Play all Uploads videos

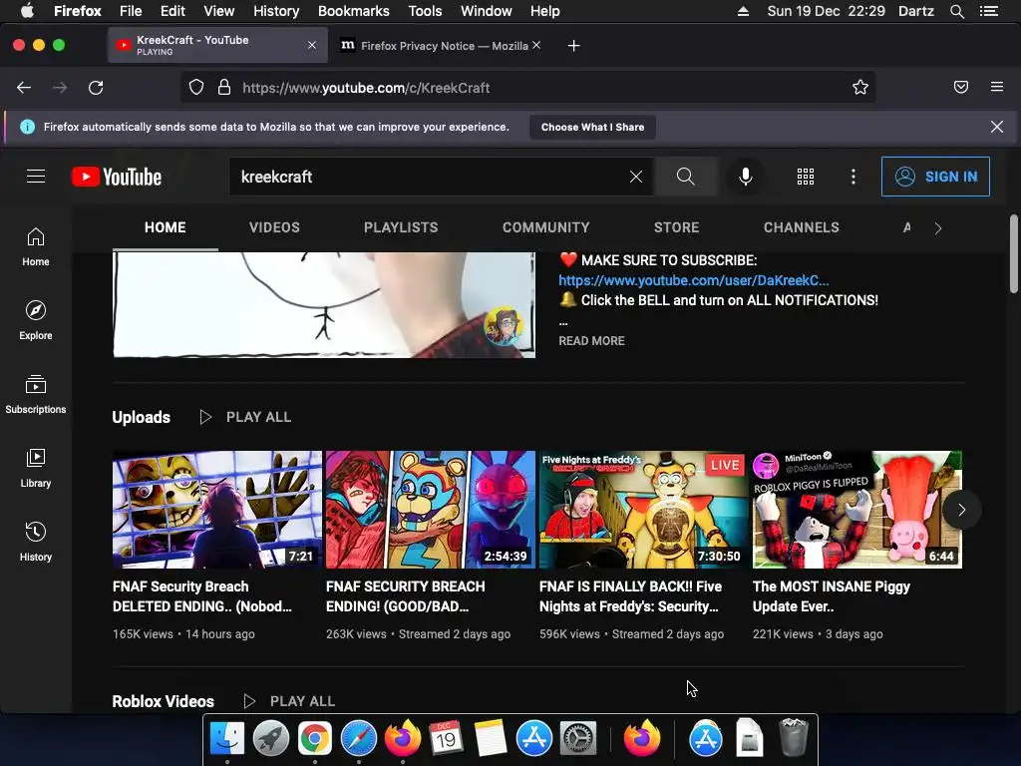(x=245, y=417)
